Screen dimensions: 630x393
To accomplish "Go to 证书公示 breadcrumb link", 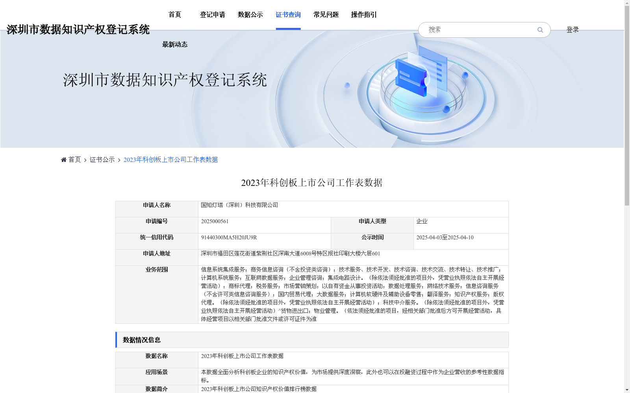I will point(102,160).
